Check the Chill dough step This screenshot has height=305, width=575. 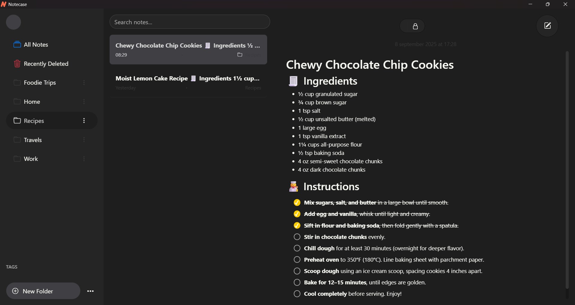pos(297,248)
